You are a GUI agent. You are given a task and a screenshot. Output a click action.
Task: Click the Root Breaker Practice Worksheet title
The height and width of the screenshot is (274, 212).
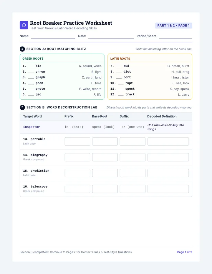pyautogui.click(x=71, y=23)
